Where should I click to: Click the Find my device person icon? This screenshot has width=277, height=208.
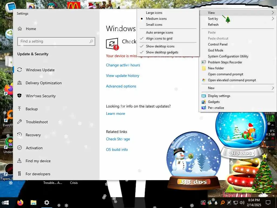[19, 161]
